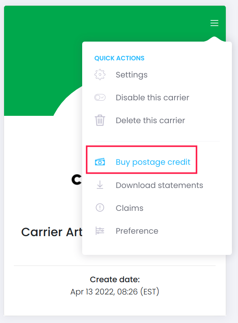
Task: Click the trash can icon
Action: pos(100,120)
